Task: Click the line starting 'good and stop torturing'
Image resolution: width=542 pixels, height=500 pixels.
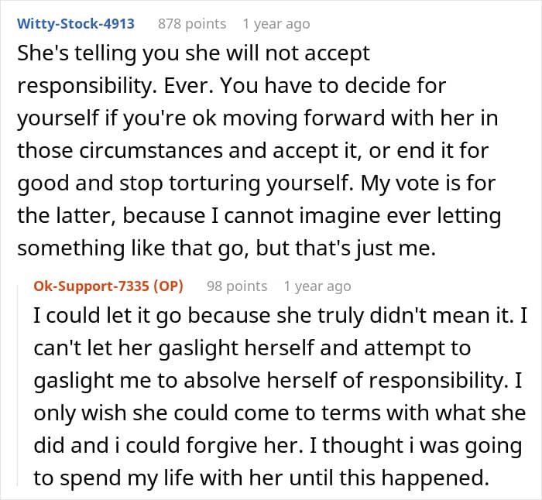Action: pos(256,183)
